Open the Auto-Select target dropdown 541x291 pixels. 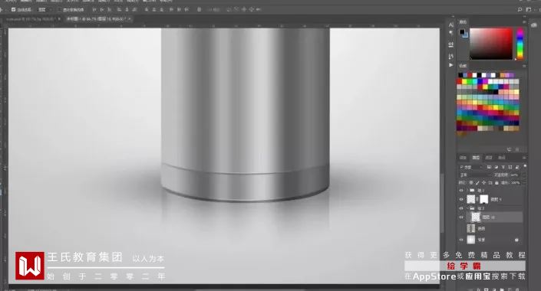click(x=45, y=10)
